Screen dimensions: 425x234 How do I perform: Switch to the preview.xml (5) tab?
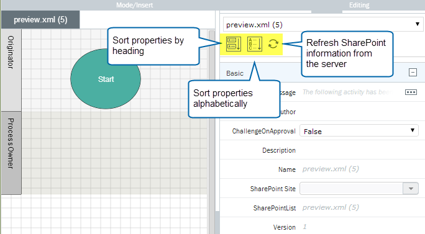coord(40,20)
